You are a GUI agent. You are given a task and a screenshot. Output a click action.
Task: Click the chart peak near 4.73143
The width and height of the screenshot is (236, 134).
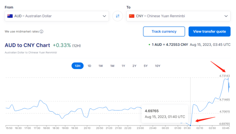pyautogui.click(x=228, y=78)
